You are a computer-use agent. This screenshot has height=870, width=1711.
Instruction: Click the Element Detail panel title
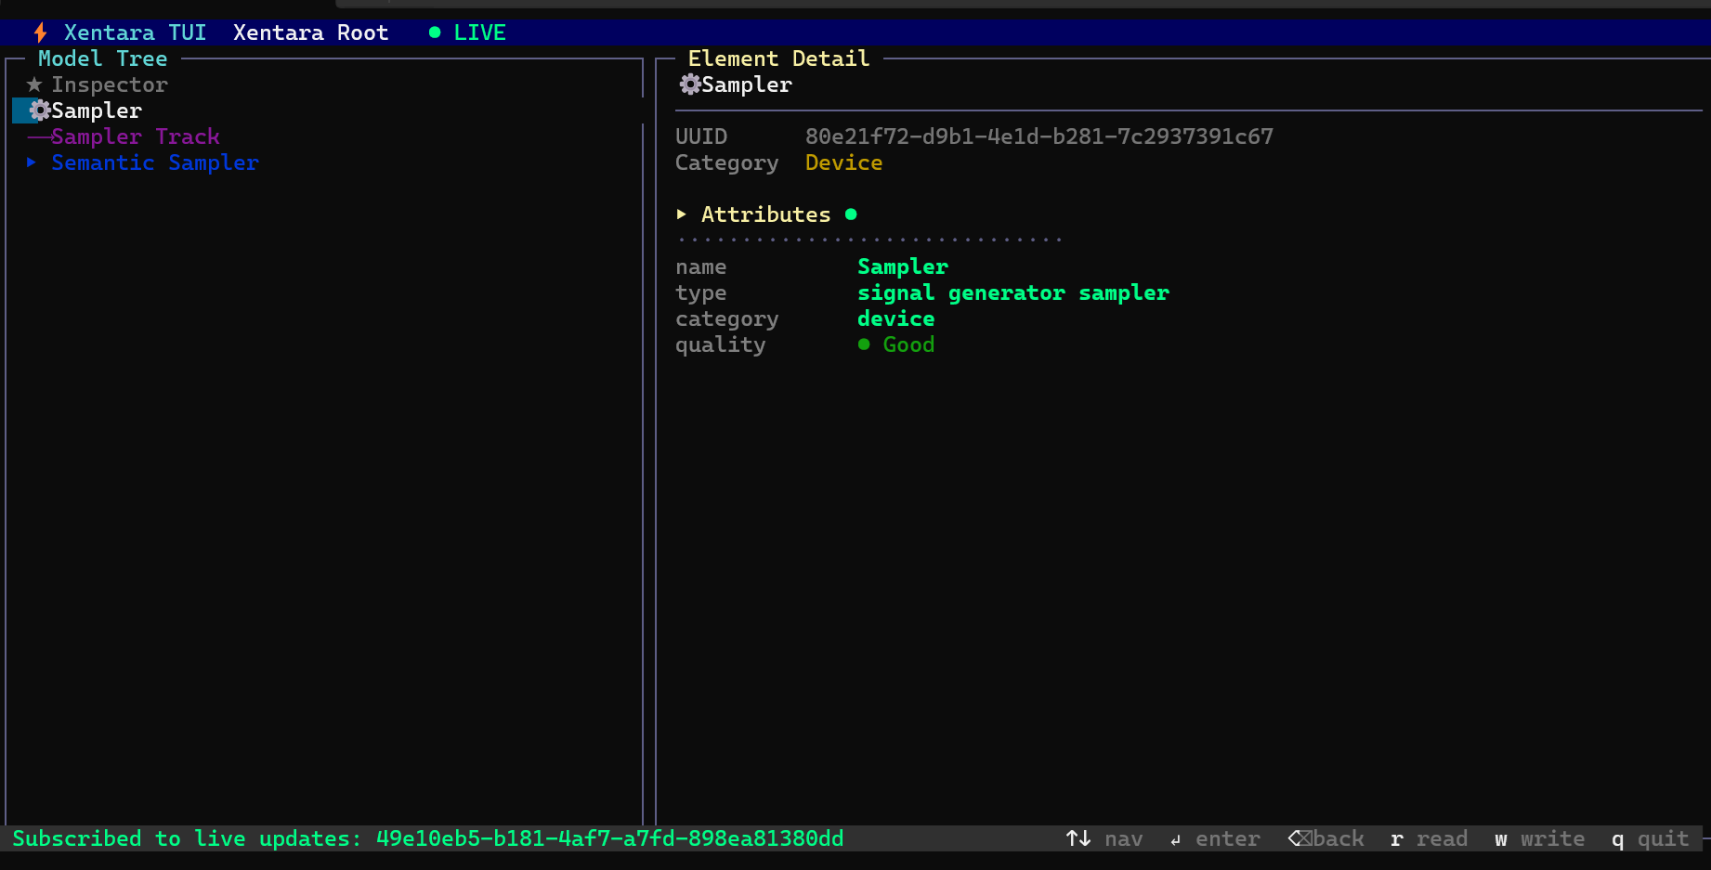pyautogui.click(x=778, y=58)
